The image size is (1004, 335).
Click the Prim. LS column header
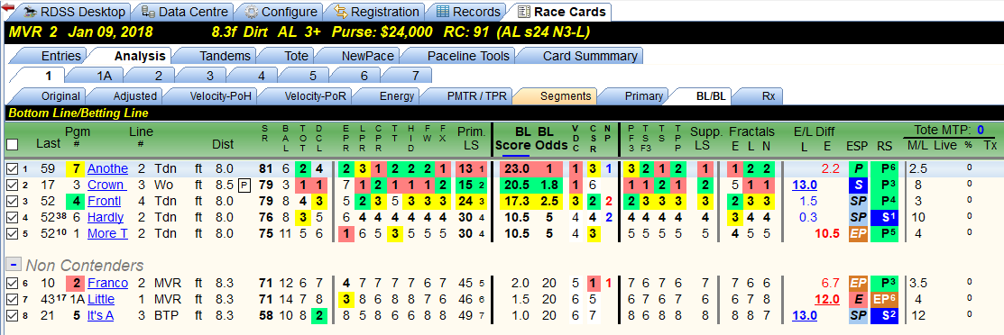pyautogui.click(x=471, y=139)
